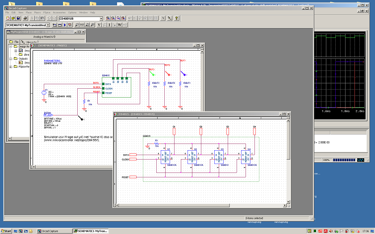Click scroll-up arrow in SCHEMATIC1 PAGE1 window
375x234 pixels.
click(202, 51)
